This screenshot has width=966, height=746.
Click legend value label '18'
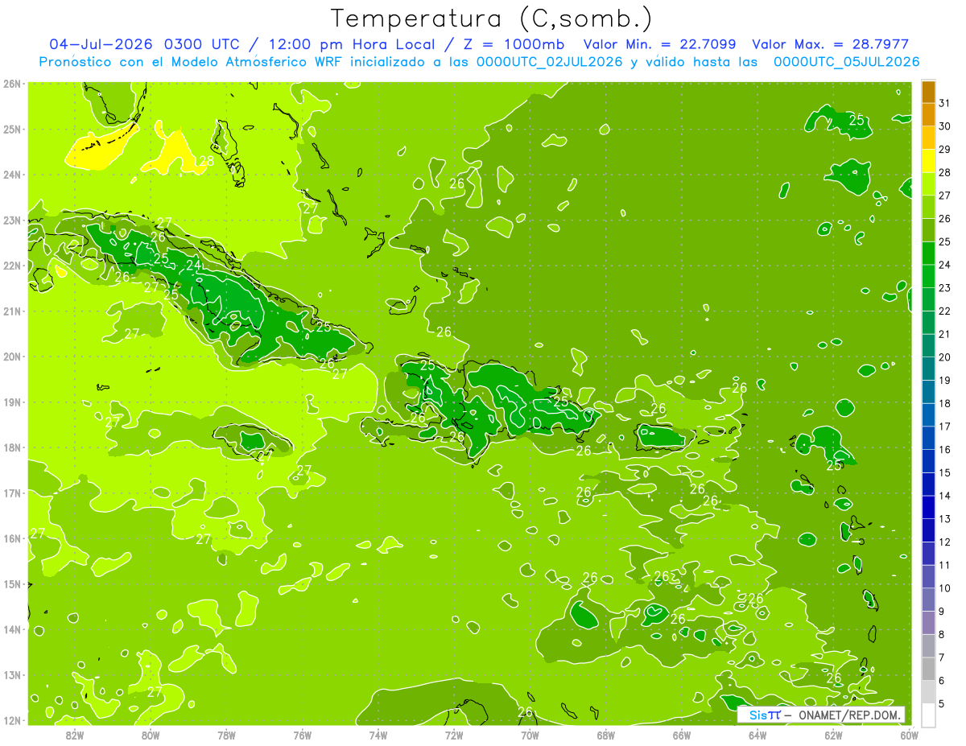click(944, 403)
